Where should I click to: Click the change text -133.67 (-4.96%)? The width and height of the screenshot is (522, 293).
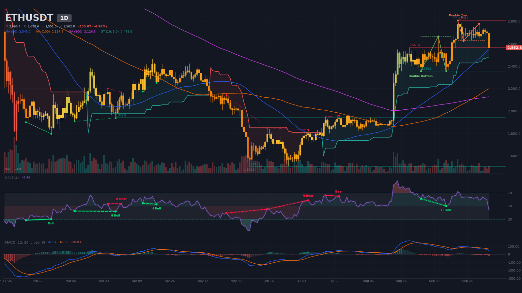pos(93,26)
